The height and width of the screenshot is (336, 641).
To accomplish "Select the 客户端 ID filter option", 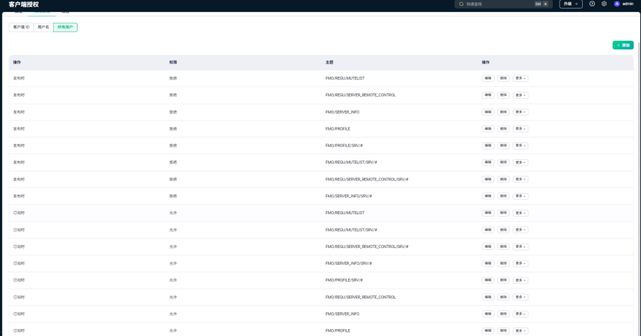I will pos(21,27).
